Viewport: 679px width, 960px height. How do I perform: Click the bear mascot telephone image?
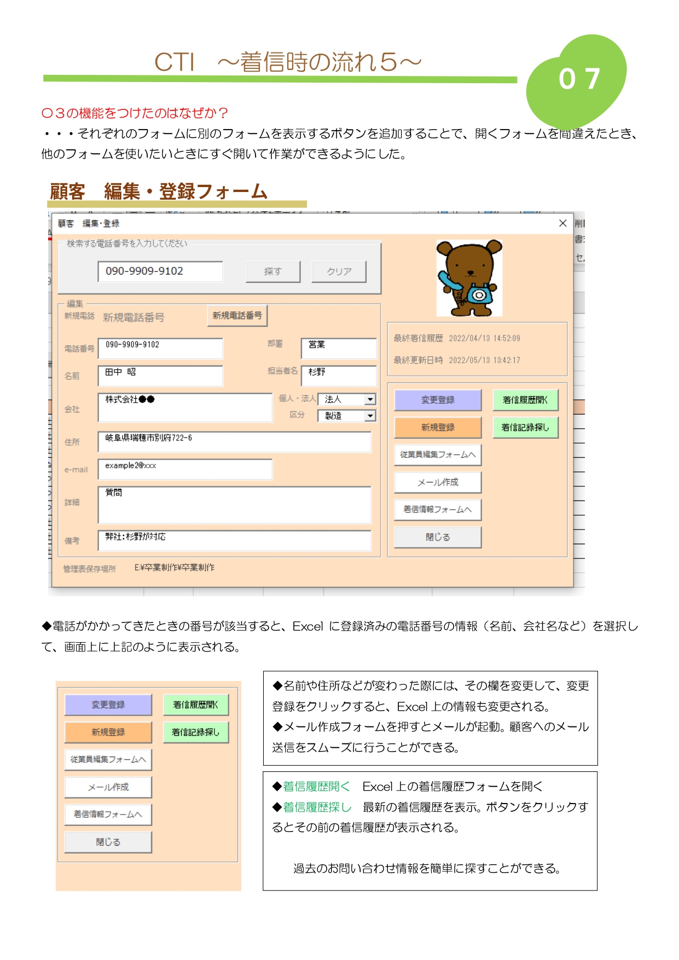469,278
